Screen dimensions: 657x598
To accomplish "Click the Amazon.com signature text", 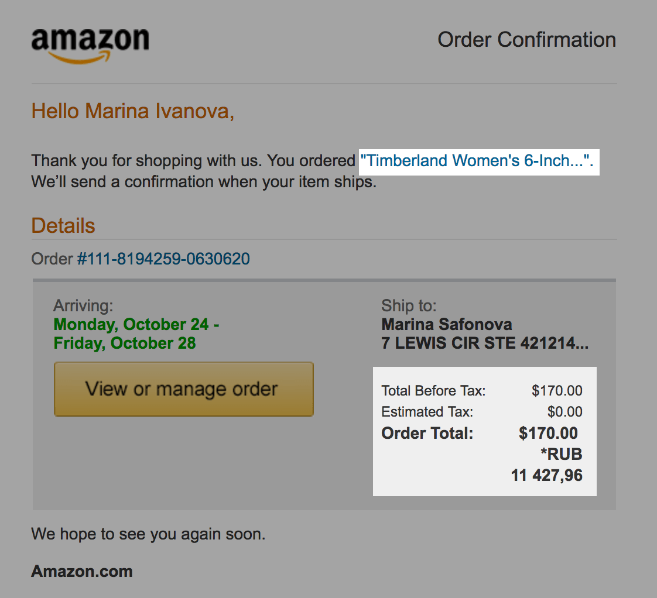I will click(x=82, y=572).
